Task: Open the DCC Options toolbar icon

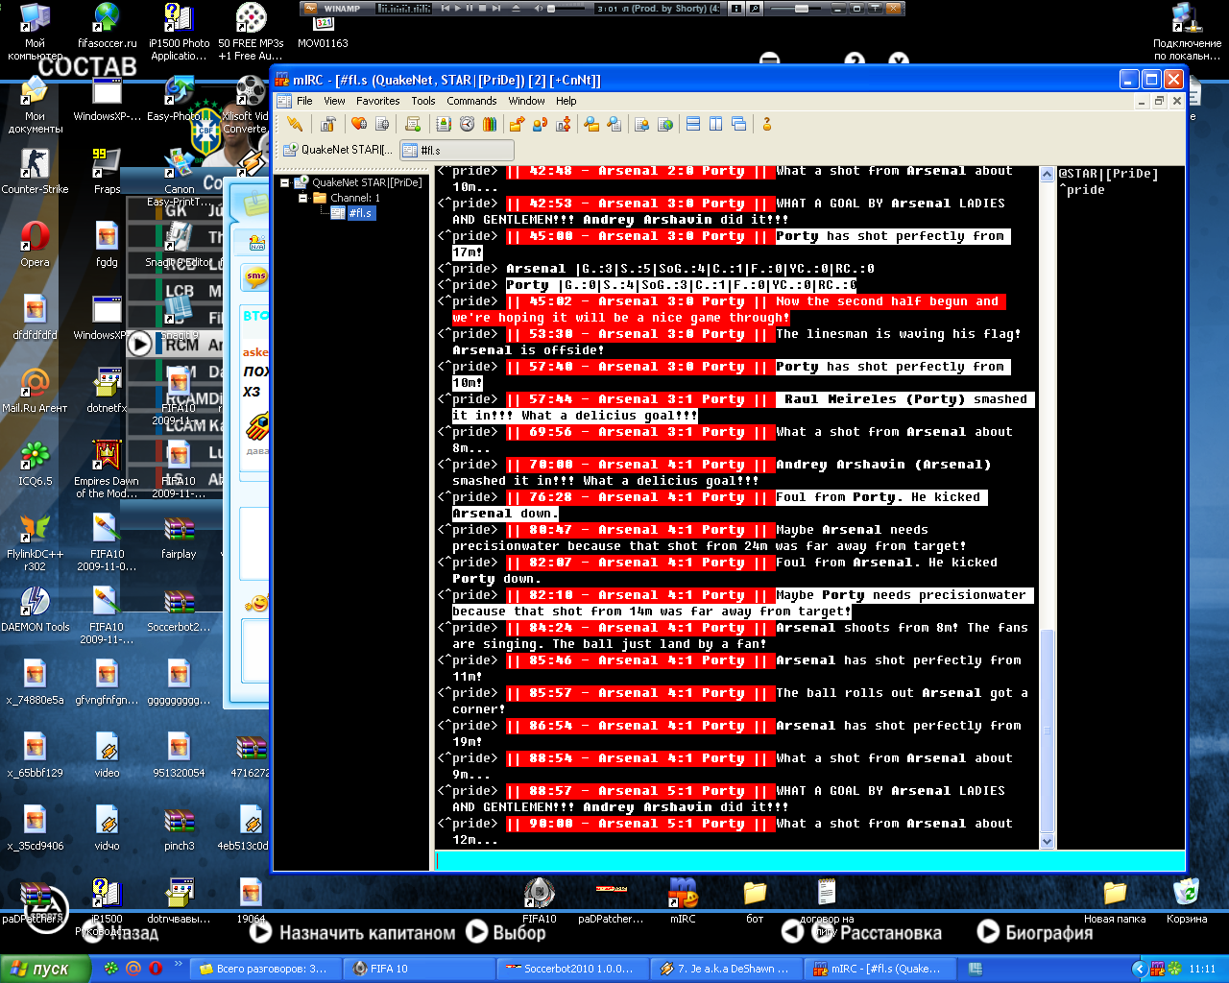Action: click(563, 124)
